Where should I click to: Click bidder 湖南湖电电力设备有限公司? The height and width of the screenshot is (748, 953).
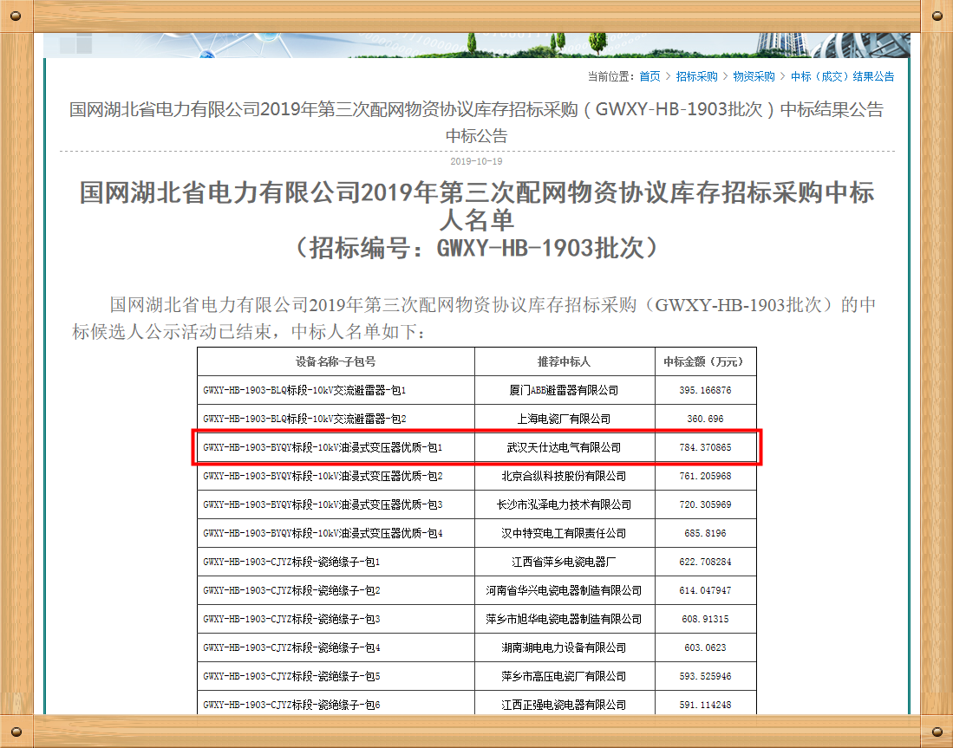(x=564, y=647)
